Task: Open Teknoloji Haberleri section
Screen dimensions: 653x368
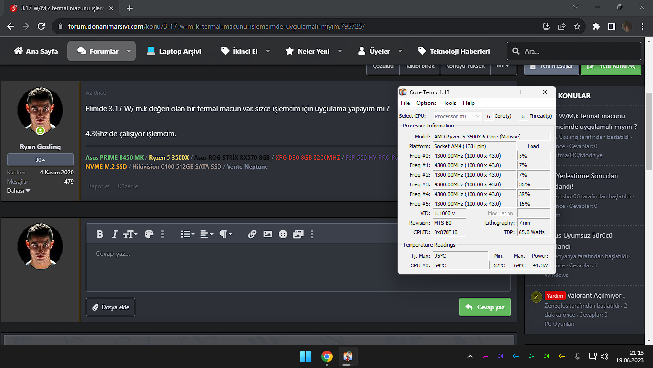Action: click(454, 51)
